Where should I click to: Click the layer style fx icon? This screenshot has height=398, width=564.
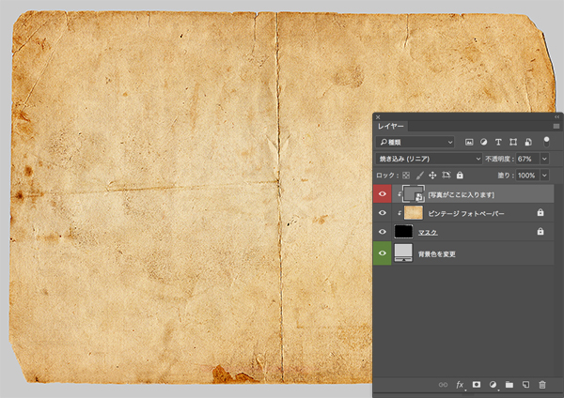click(461, 385)
